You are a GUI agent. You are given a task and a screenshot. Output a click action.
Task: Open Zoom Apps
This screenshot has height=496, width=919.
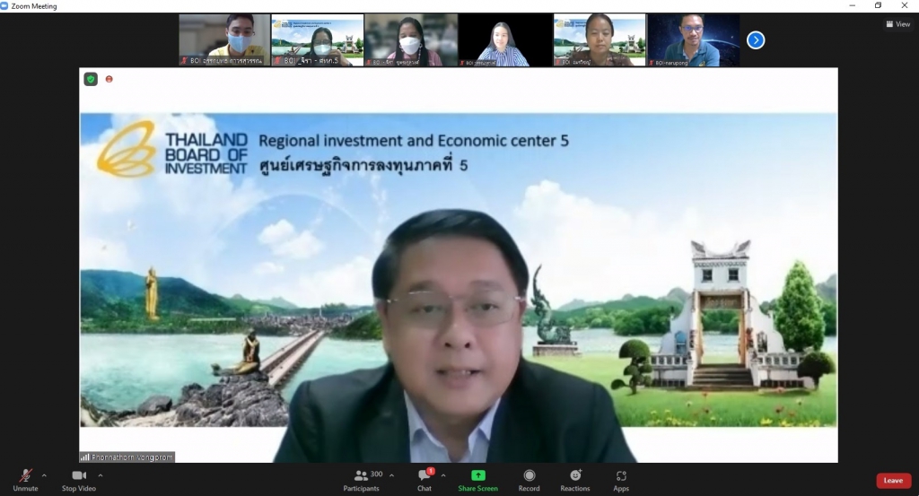coord(621,480)
